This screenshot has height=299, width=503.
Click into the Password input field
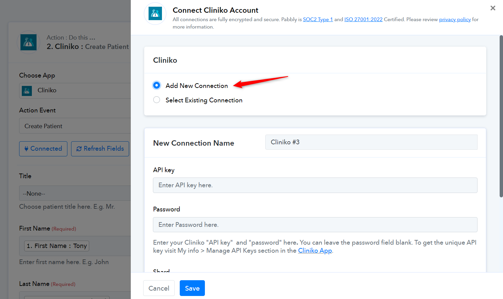315,225
